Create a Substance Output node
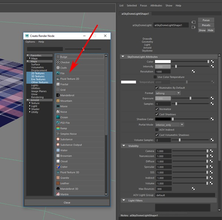 pos(80,145)
